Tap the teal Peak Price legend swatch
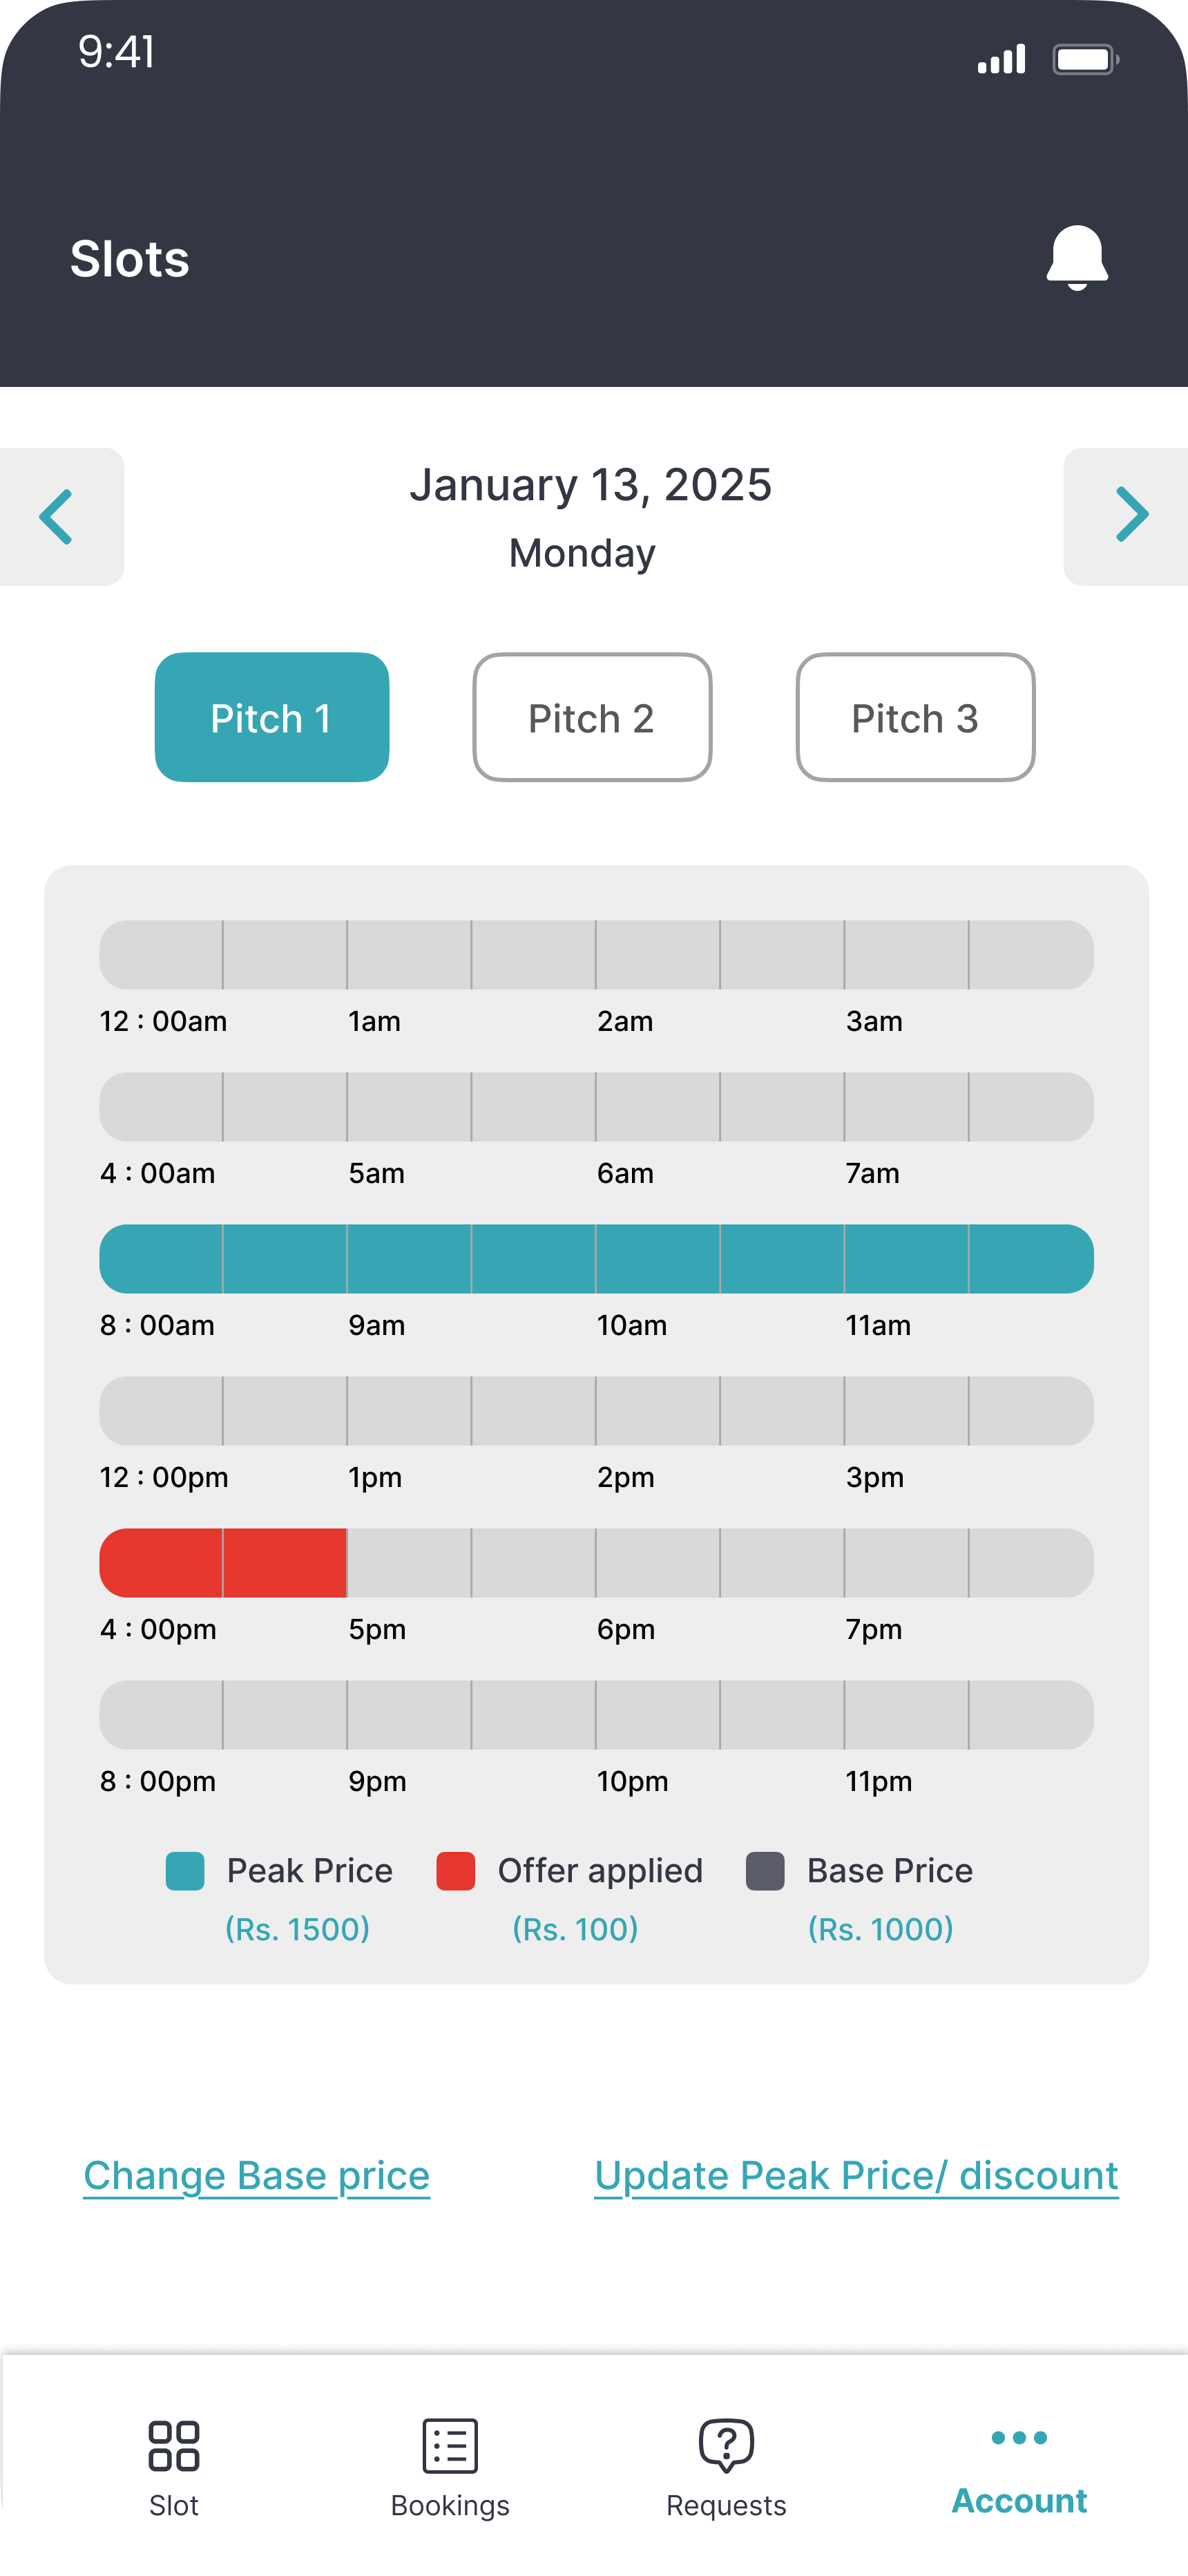1188x2576 pixels. click(185, 1871)
